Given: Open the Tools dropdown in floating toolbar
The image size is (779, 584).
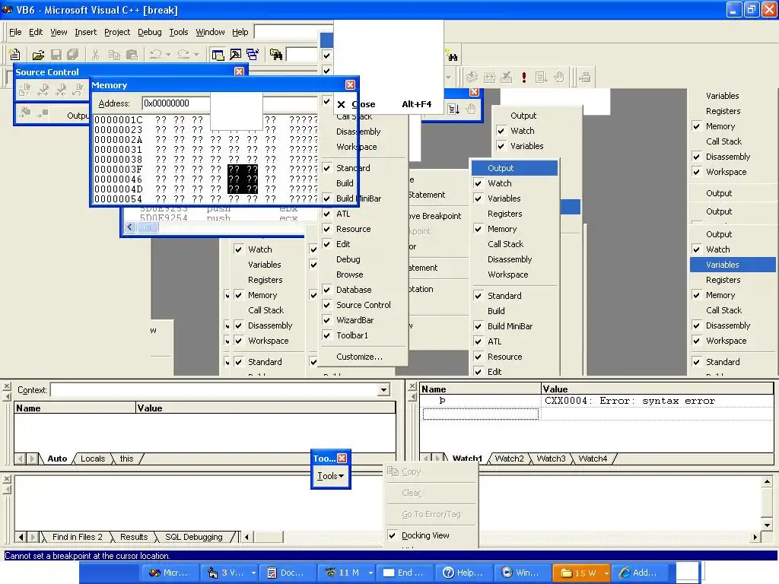Looking at the screenshot, I should click(331, 476).
